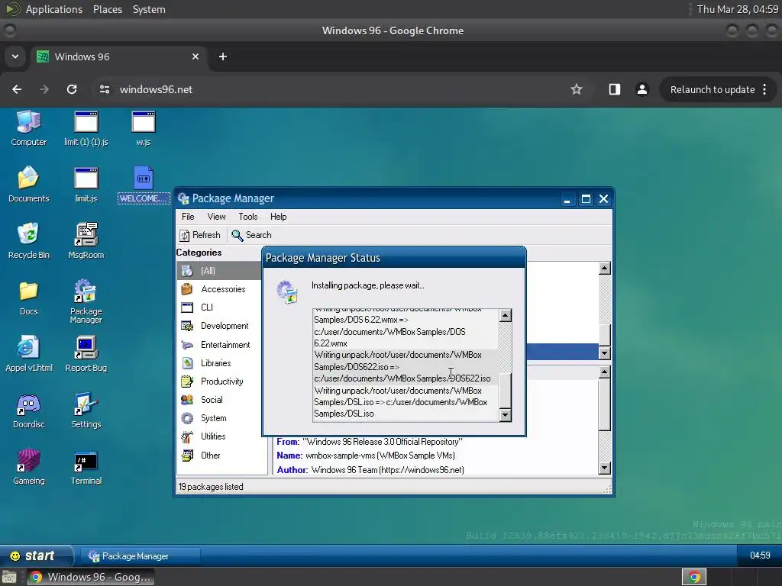Open the System menu in top panel
782x586 pixels.
tap(149, 9)
